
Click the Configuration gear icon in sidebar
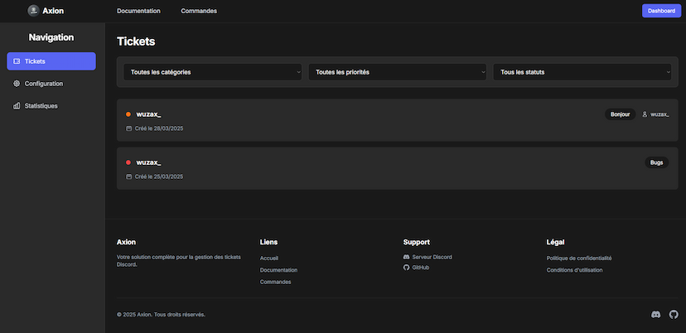pos(17,84)
